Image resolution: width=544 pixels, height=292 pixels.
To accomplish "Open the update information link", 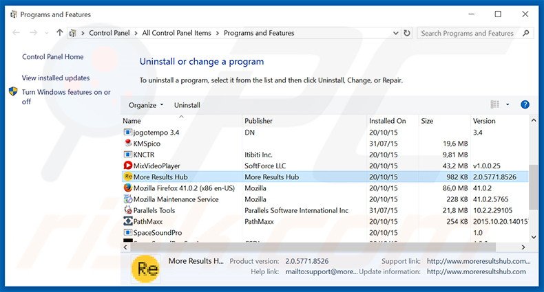I will (x=477, y=271).
